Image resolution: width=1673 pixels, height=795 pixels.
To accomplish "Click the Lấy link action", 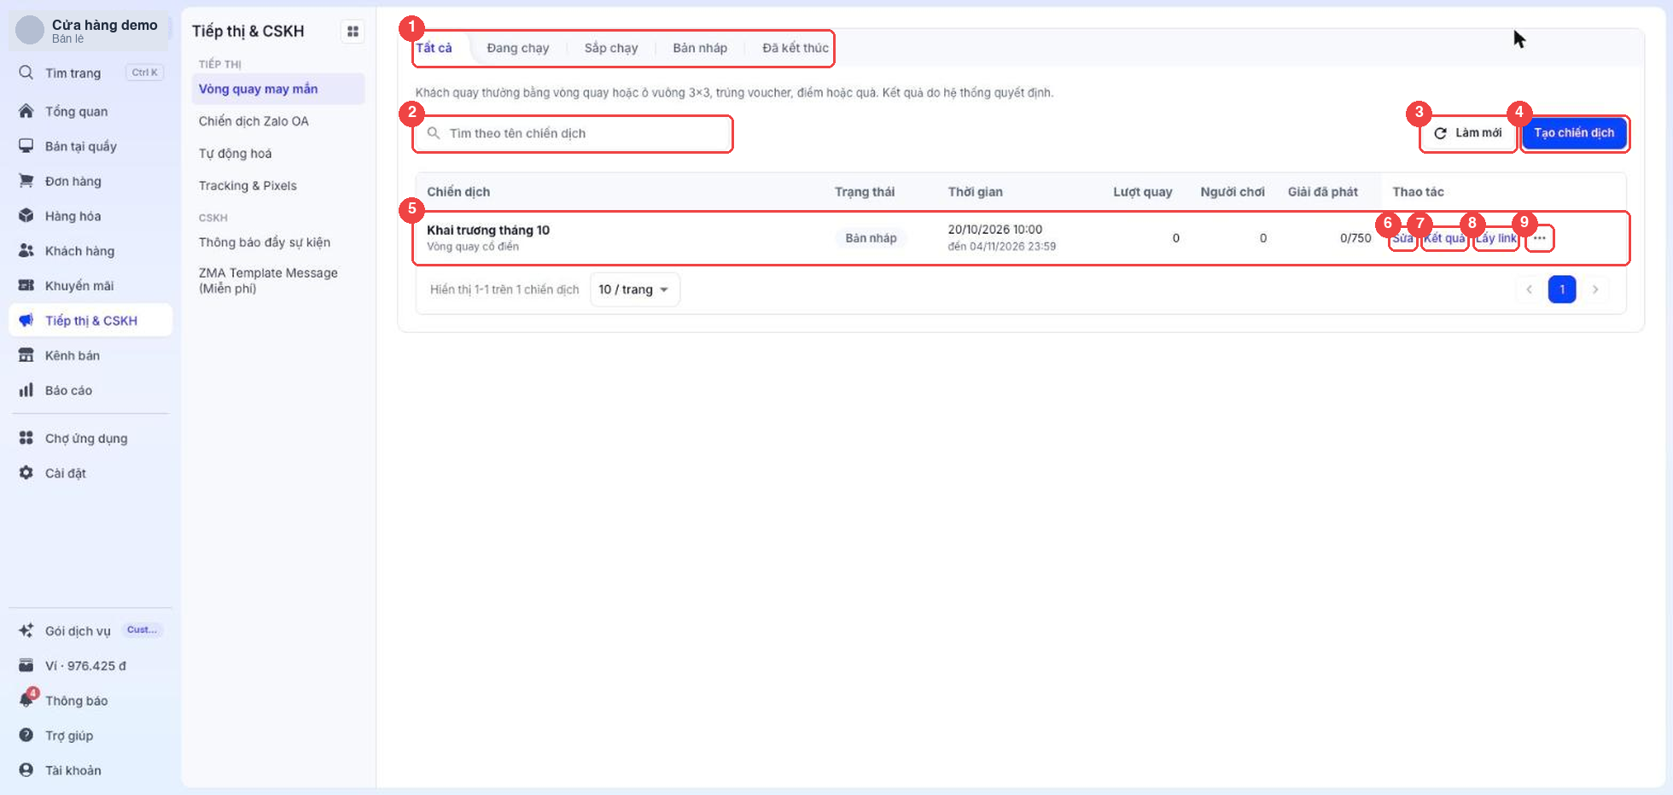I will 1496,238.
